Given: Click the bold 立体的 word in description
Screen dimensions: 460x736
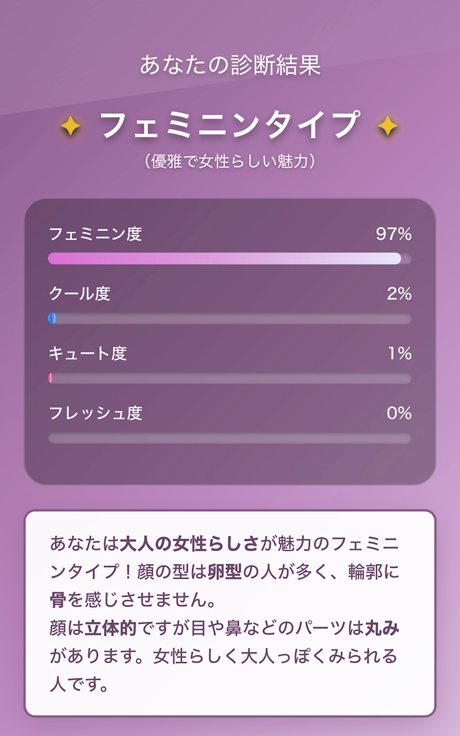Looking at the screenshot, I should (110, 628).
